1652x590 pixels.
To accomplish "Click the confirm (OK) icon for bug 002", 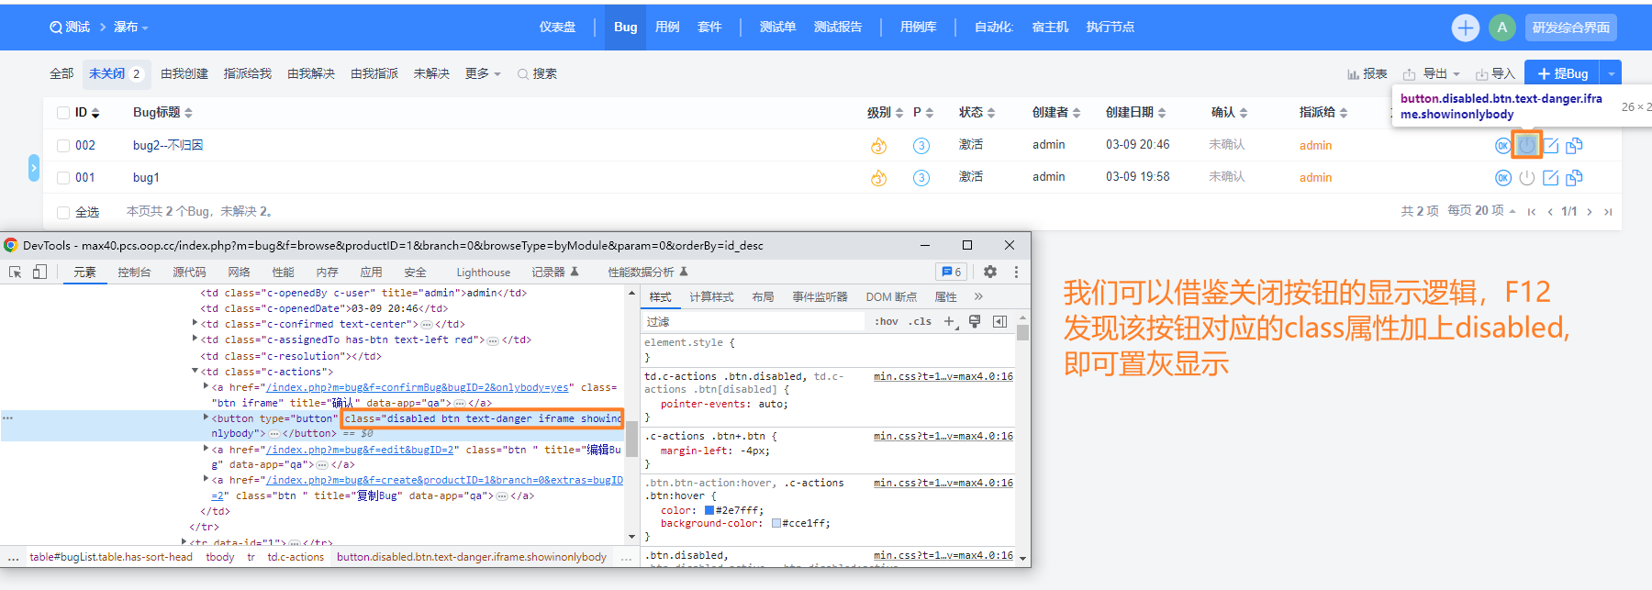I will (1502, 146).
